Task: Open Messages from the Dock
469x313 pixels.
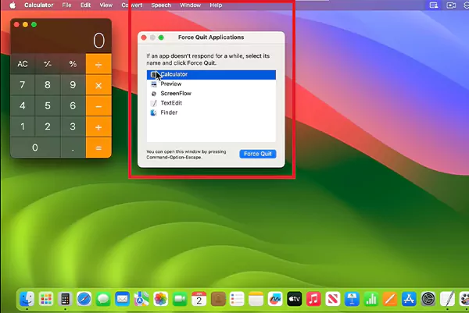Action: coord(103,299)
